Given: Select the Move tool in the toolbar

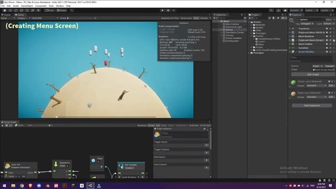Looking at the screenshot, I should point(10,10).
